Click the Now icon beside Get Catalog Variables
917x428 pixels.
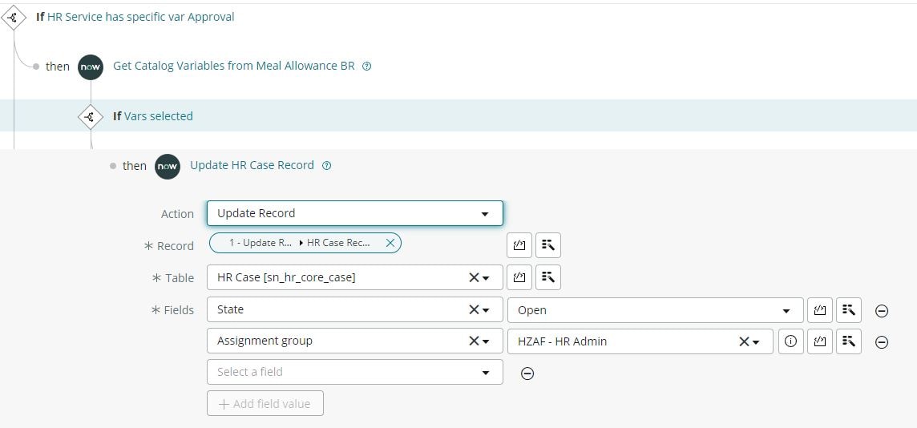(x=91, y=67)
